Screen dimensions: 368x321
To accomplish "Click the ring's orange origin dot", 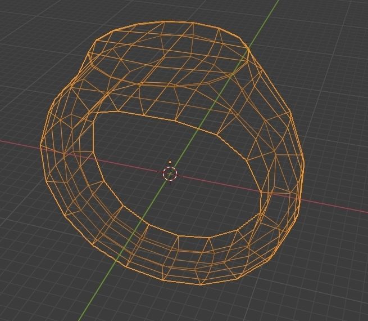I will (x=170, y=162).
